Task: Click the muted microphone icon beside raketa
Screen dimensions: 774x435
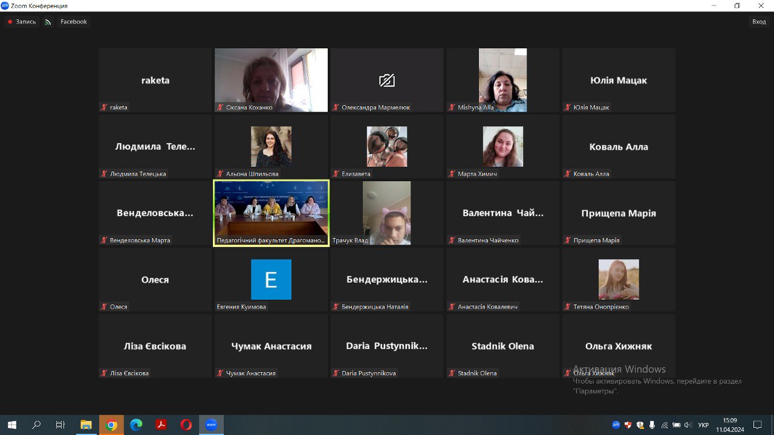Action: 104,108
